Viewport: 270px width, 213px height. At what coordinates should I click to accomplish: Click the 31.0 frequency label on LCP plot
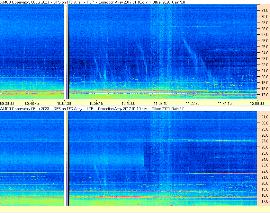tap(265, 117)
